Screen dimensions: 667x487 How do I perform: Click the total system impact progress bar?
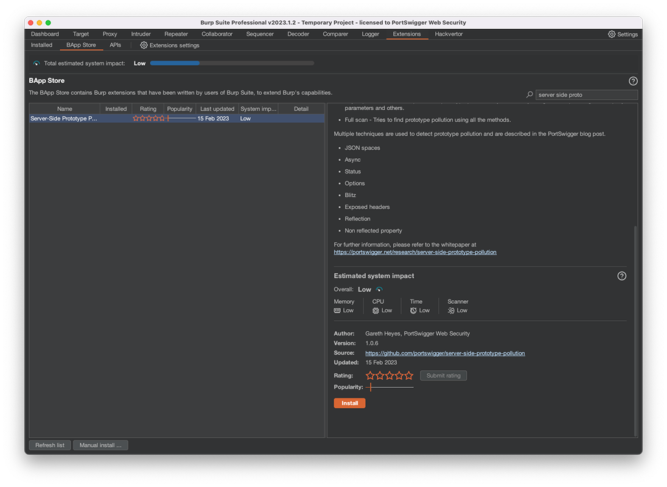(232, 63)
